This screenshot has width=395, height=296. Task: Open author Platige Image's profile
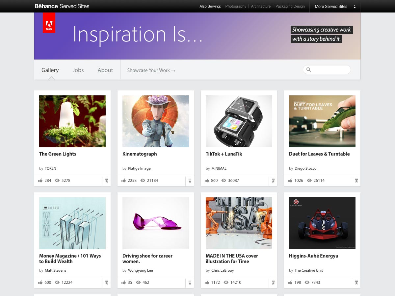tap(139, 168)
